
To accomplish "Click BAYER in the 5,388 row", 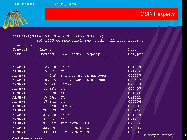I will tap(66, 67).
